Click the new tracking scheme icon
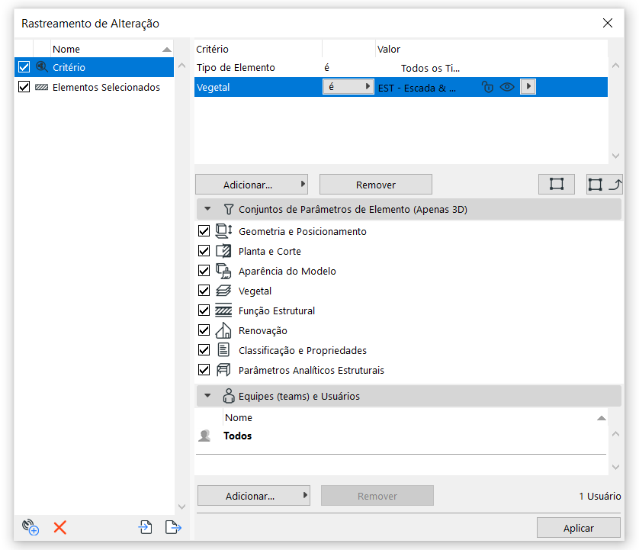The image size is (639, 550). pos(30,527)
